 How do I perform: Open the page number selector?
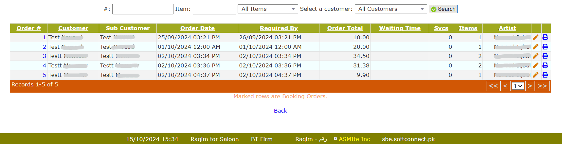click(x=517, y=86)
